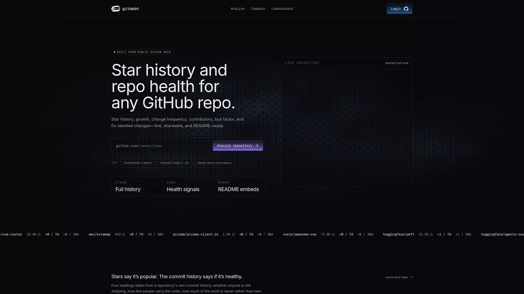
Task: Try the facebook/react example chip
Action: [x=138, y=163]
